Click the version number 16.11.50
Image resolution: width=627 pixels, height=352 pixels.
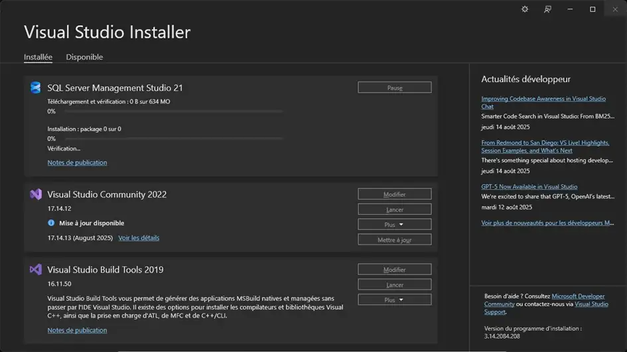point(59,284)
